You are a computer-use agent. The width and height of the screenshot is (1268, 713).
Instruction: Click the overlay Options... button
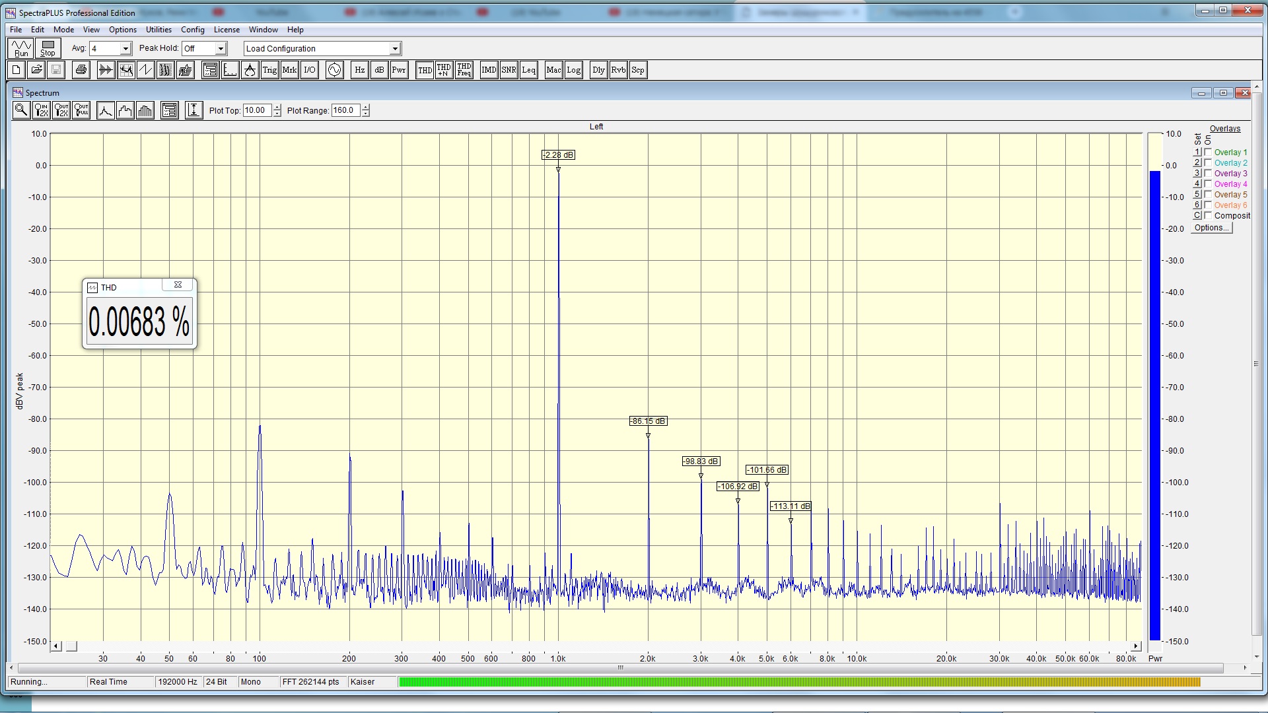1212,228
